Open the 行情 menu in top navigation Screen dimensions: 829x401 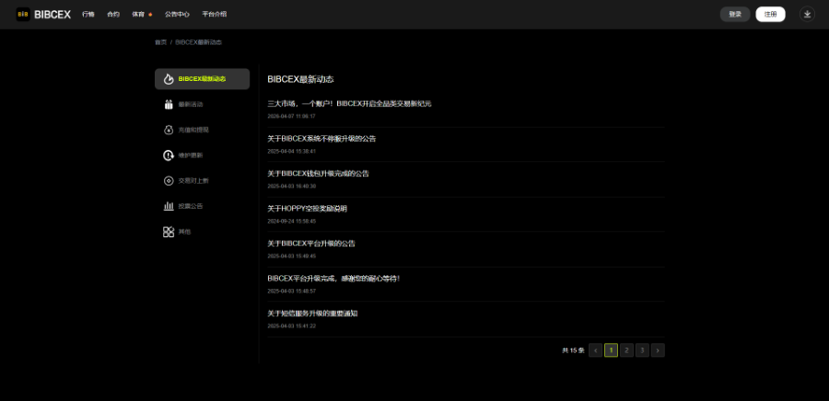[88, 14]
